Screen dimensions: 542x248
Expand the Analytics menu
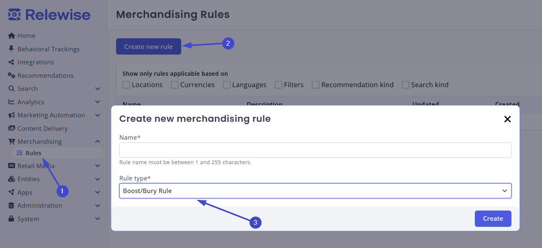[x=31, y=102]
